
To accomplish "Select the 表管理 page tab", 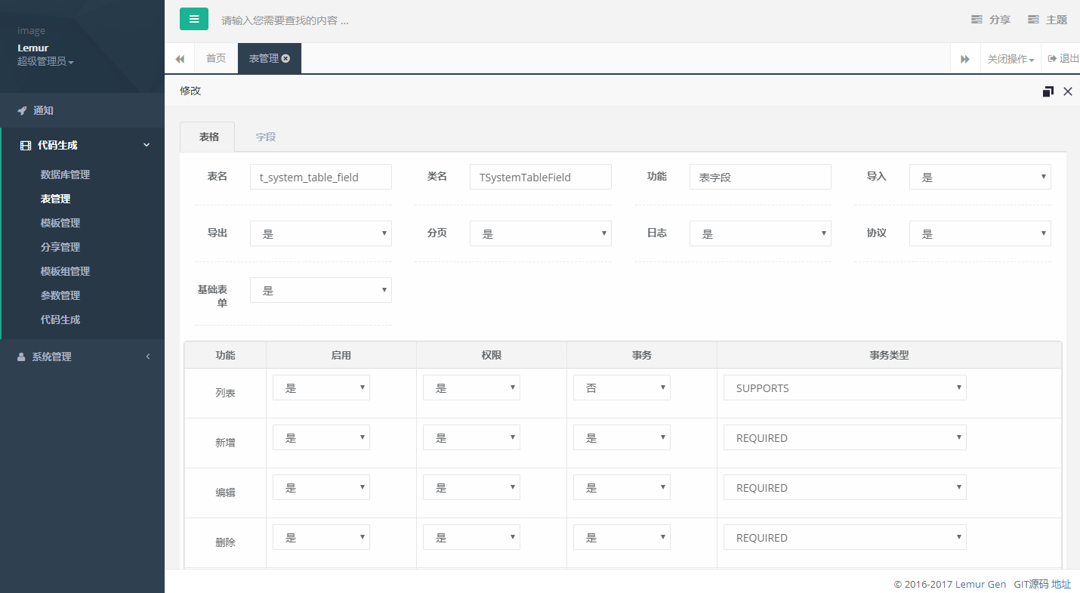I will [269, 58].
